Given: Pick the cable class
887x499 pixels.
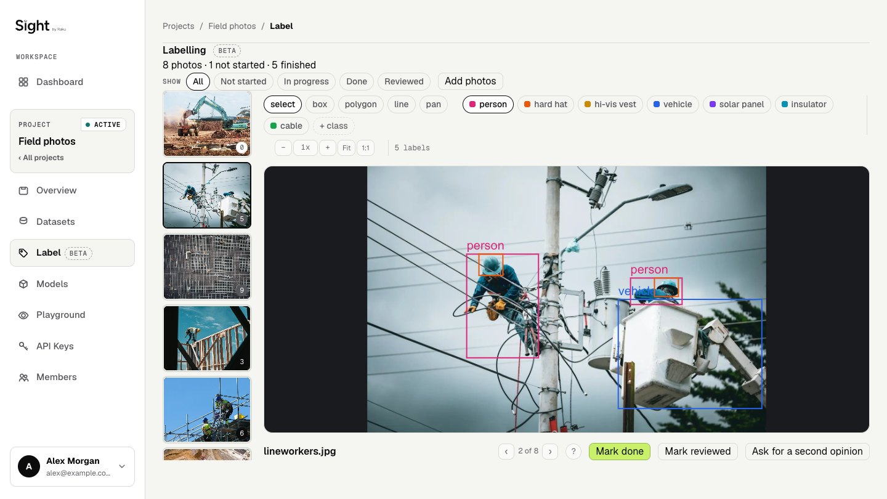Looking at the screenshot, I should point(286,126).
